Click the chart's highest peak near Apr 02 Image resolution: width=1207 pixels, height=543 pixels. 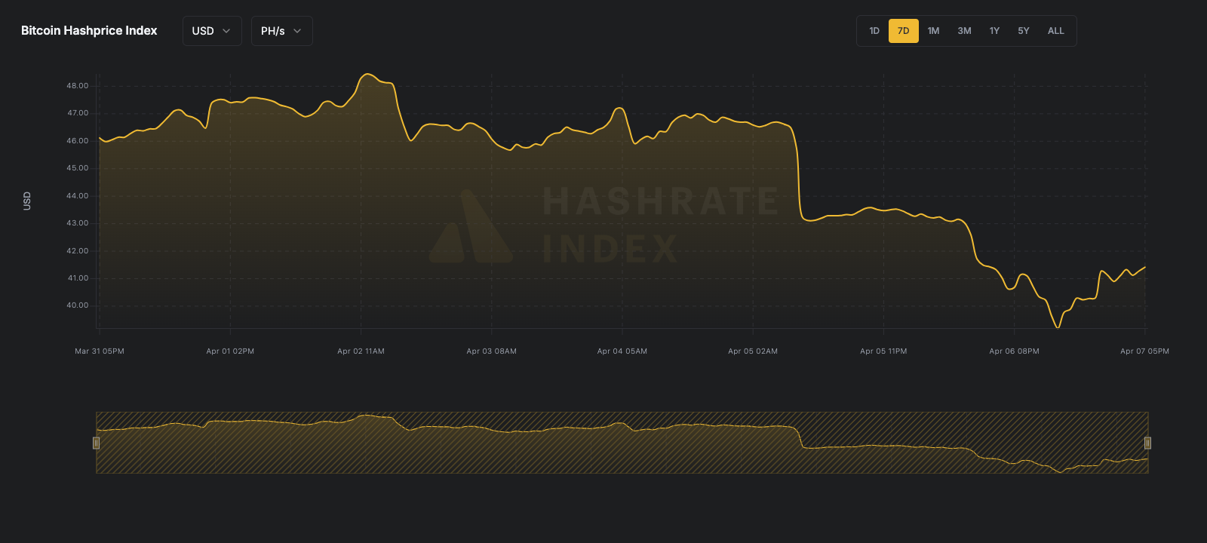(367, 75)
